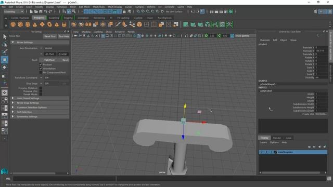Toggle the Orientation checkbox under Pivot
This screenshot has height=187, width=333.
pyautogui.click(x=41, y=69)
